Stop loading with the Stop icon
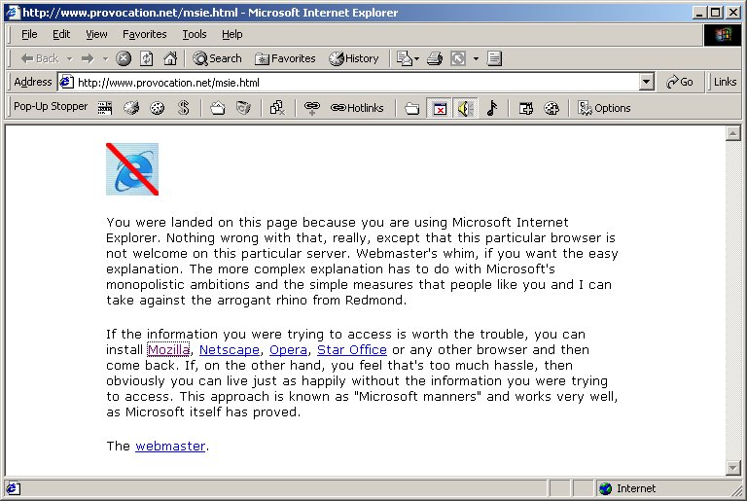 (x=124, y=58)
